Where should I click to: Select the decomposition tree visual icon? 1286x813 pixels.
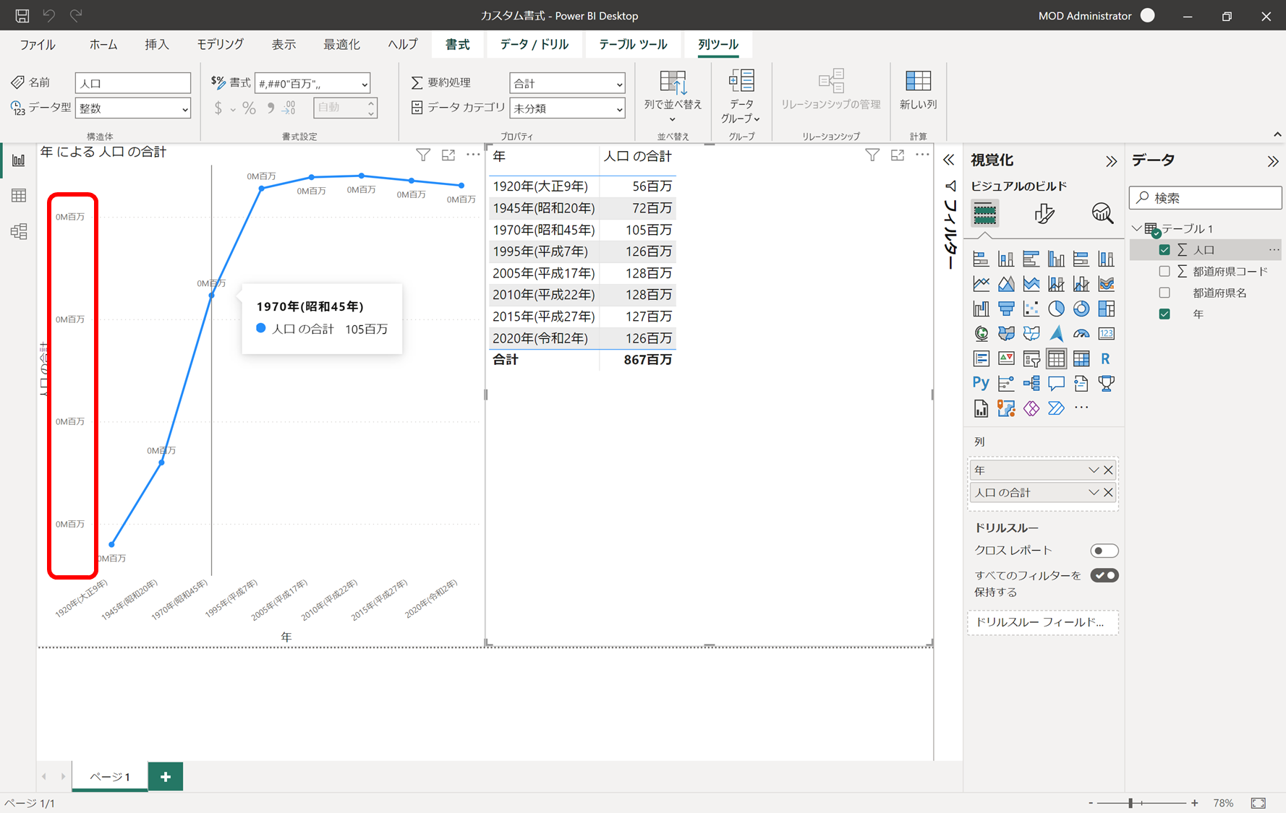coord(1031,383)
